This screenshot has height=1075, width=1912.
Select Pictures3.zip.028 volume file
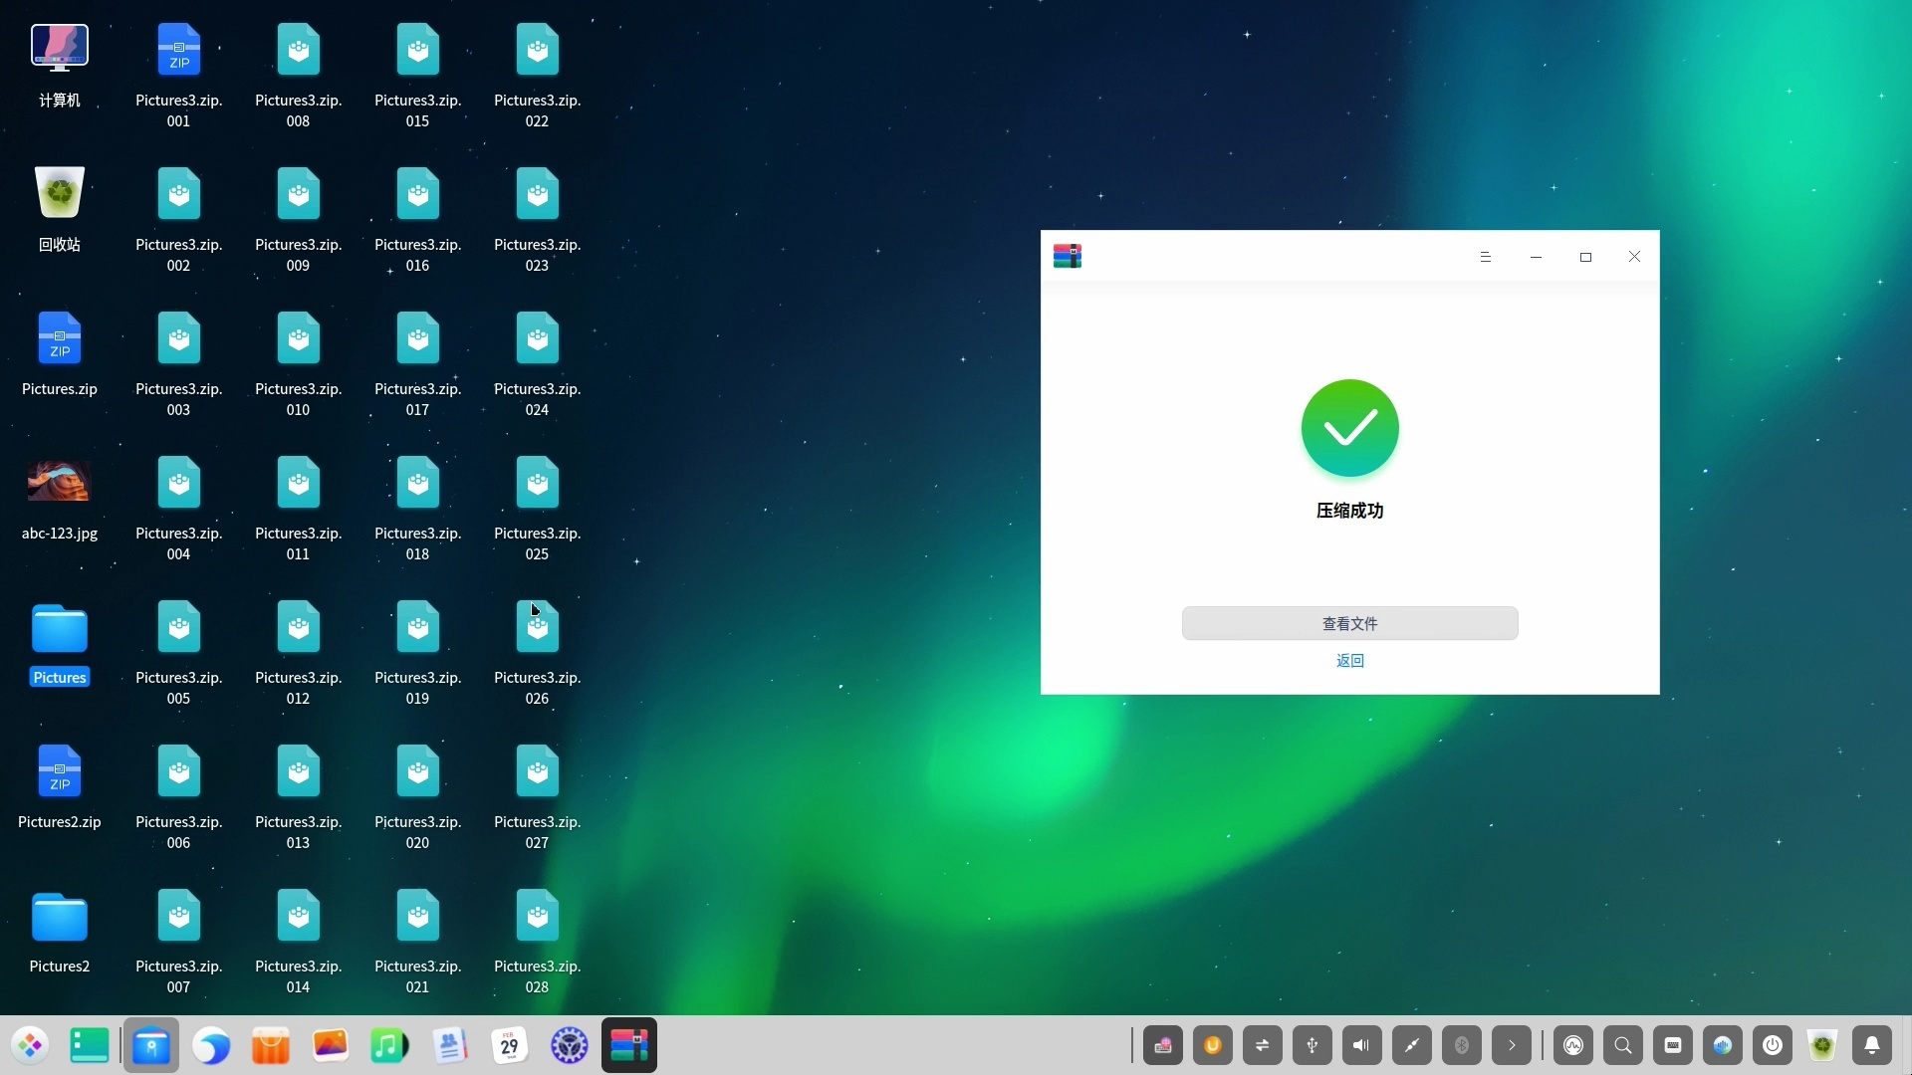pyautogui.click(x=538, y=942)
